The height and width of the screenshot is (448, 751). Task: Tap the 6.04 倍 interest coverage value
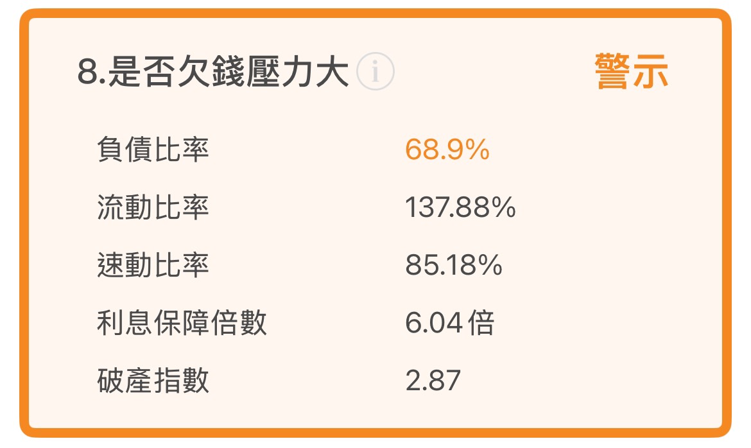(449, 322)
